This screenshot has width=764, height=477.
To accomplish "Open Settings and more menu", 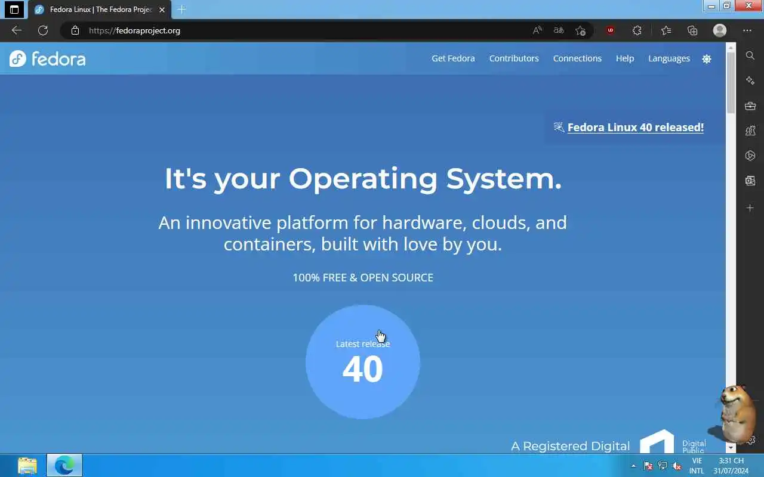I will (747, 30).
